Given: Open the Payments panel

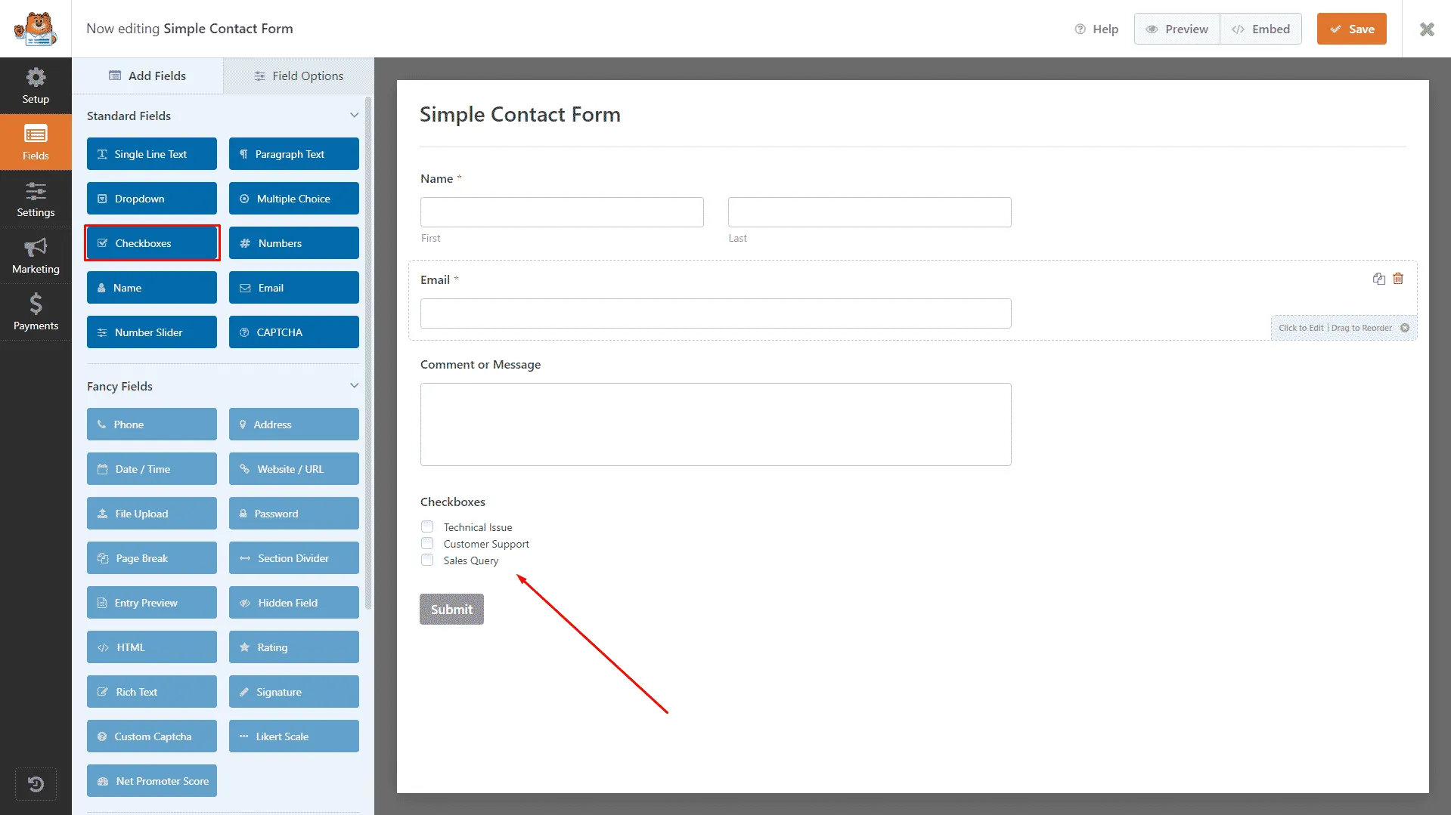Looking at the screenshot, I should (35, 312).
